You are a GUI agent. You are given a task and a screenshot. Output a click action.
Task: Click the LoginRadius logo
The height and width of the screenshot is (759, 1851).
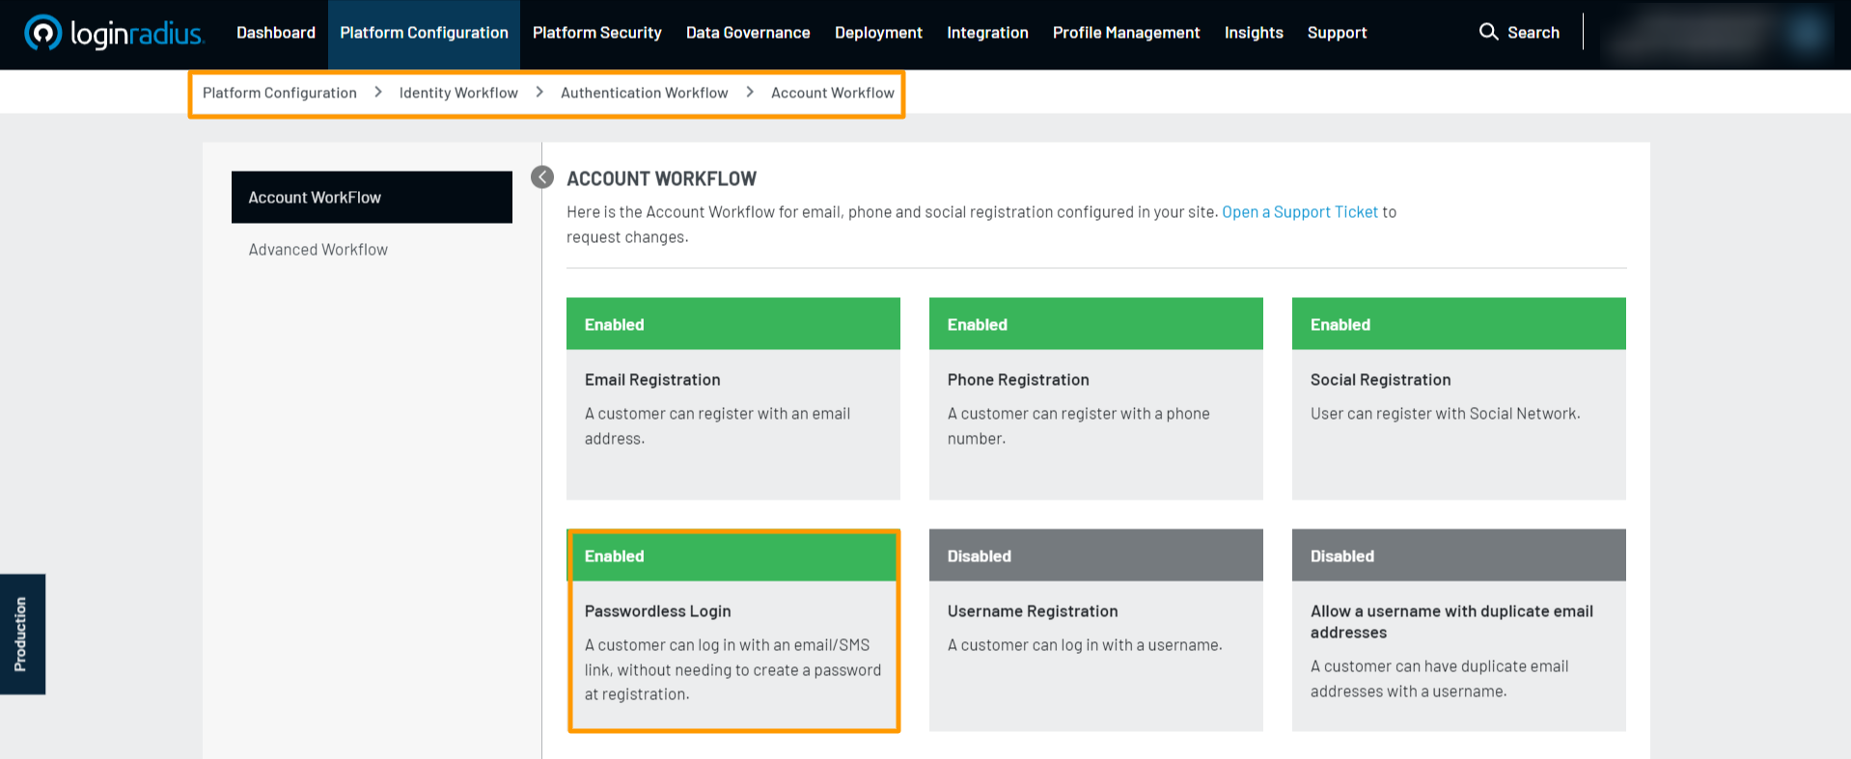coord(114,33)
